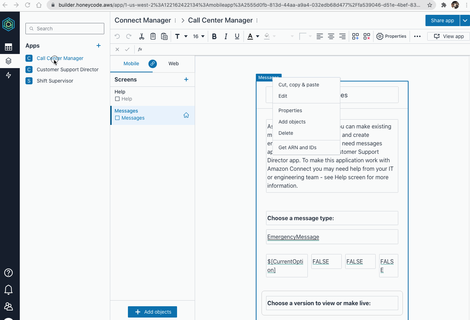Switch to the Mobile tab

[131, 64]
